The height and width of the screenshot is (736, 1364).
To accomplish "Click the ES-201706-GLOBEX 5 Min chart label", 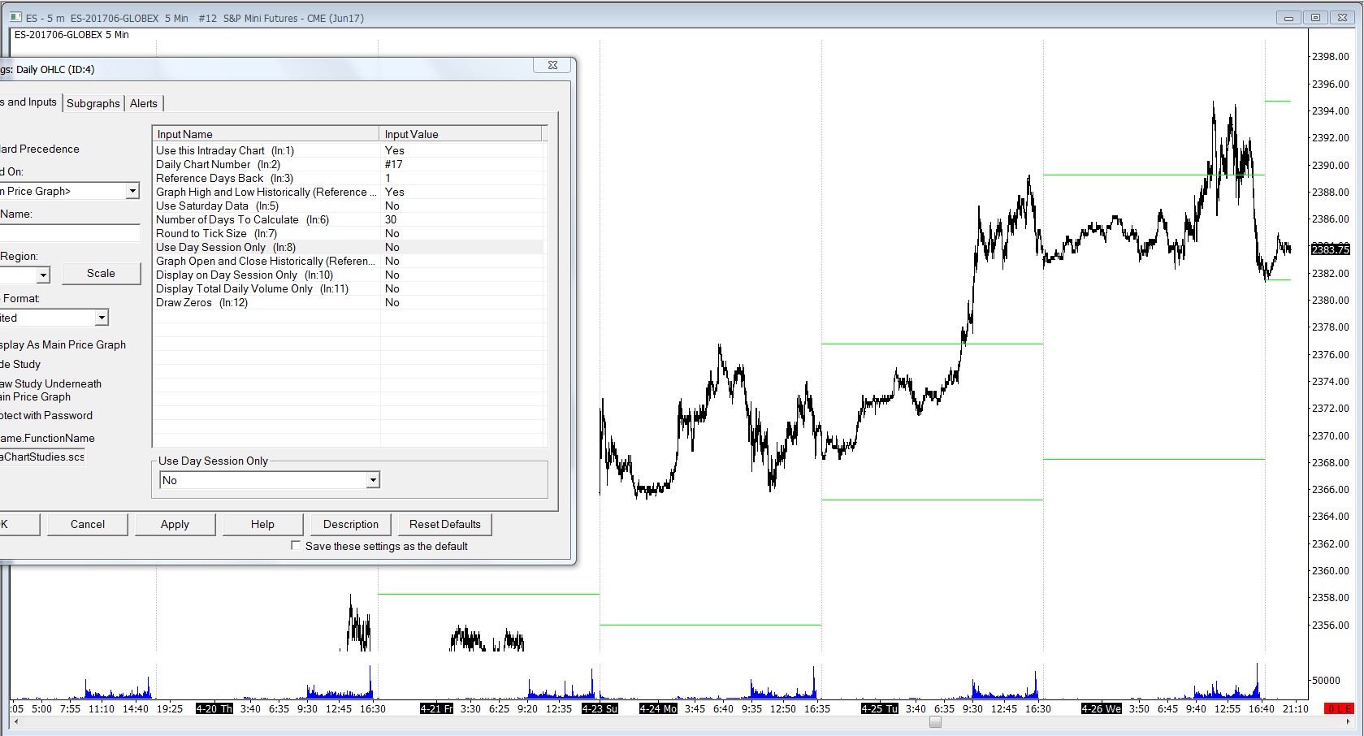I will pyautogui.click(x=71, y=35).
